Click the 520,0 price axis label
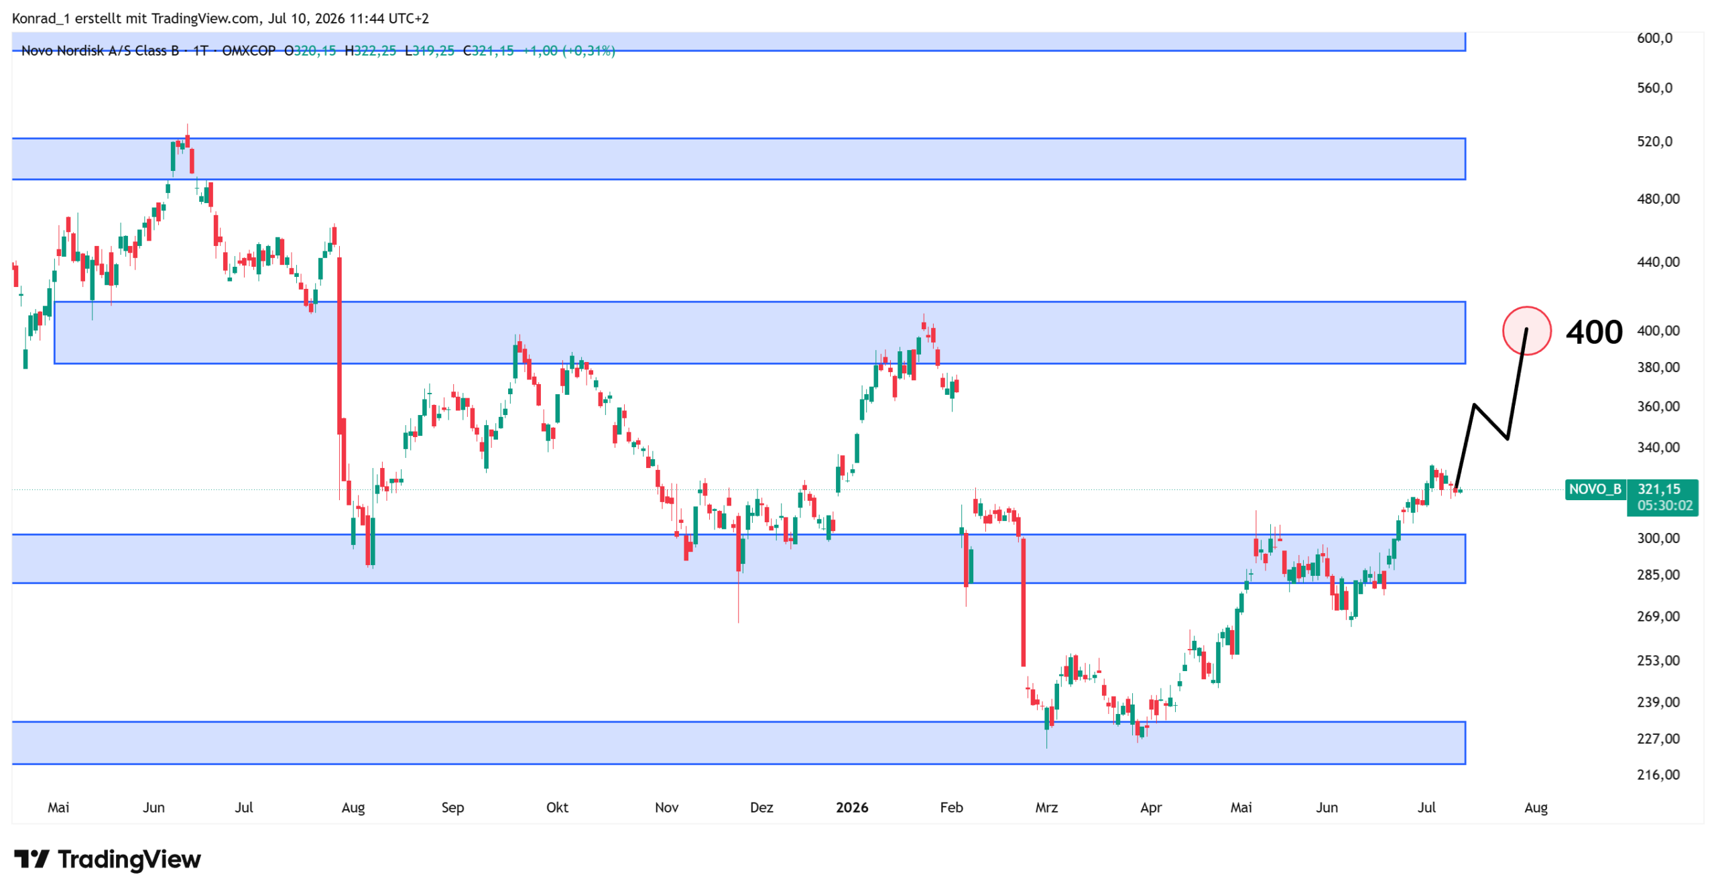This screenshot has width=1716, height=895. click(1654, 141)
